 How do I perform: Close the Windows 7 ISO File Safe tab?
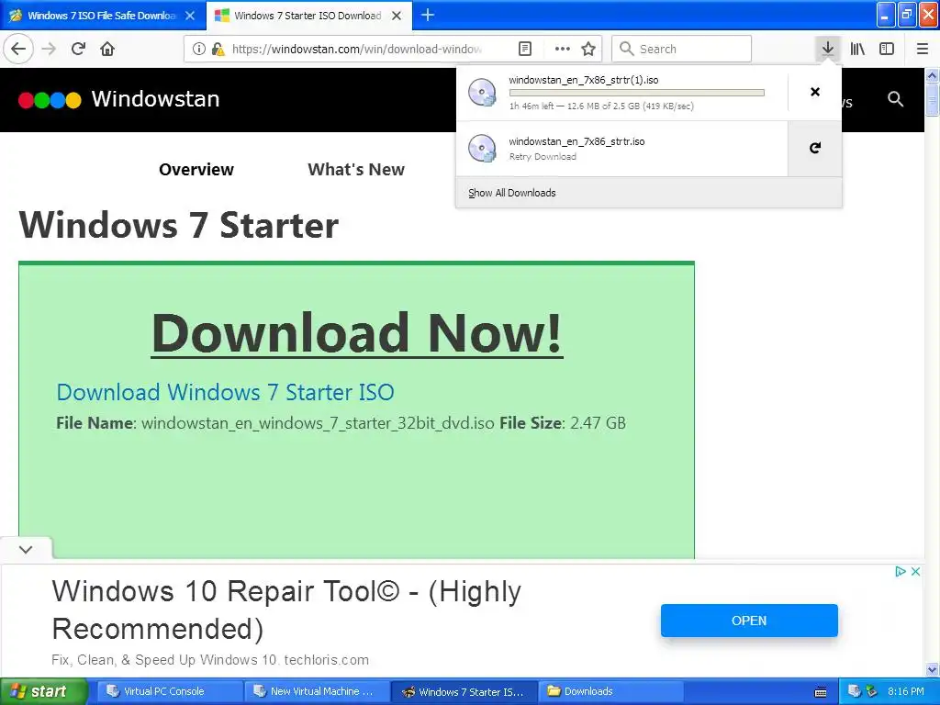(190, 16)
